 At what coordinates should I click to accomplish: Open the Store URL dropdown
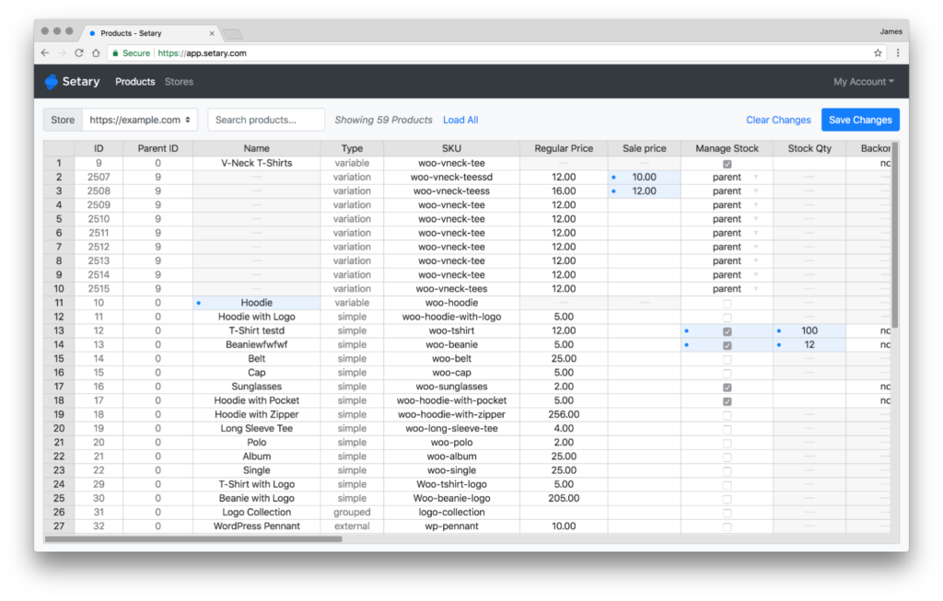coord(140,120)
